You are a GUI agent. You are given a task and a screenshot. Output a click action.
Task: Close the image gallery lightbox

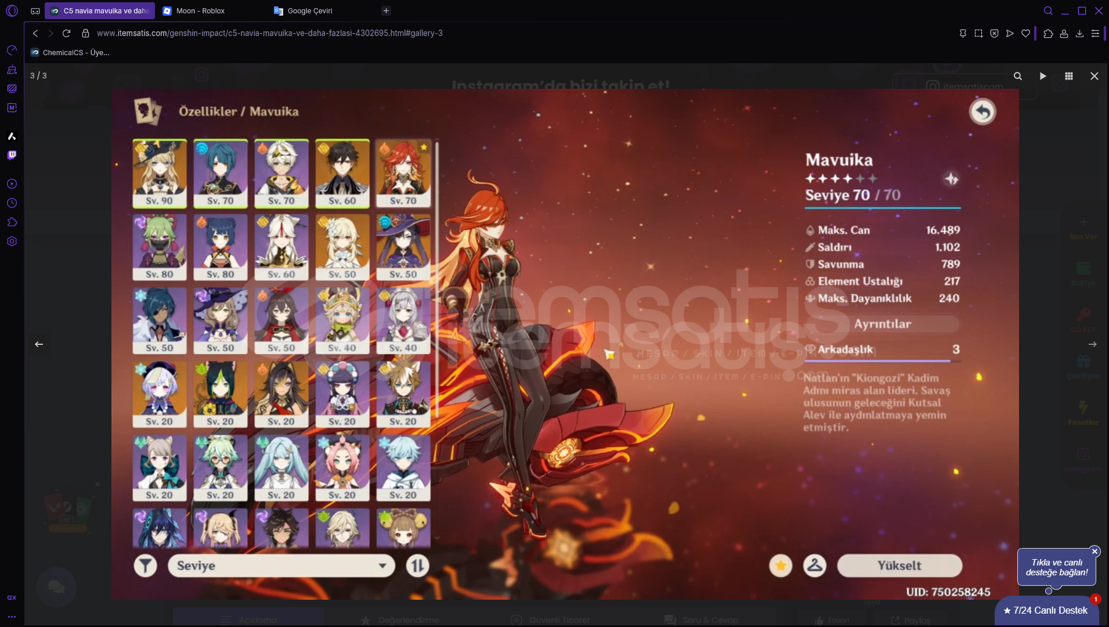pos(1094,76)
